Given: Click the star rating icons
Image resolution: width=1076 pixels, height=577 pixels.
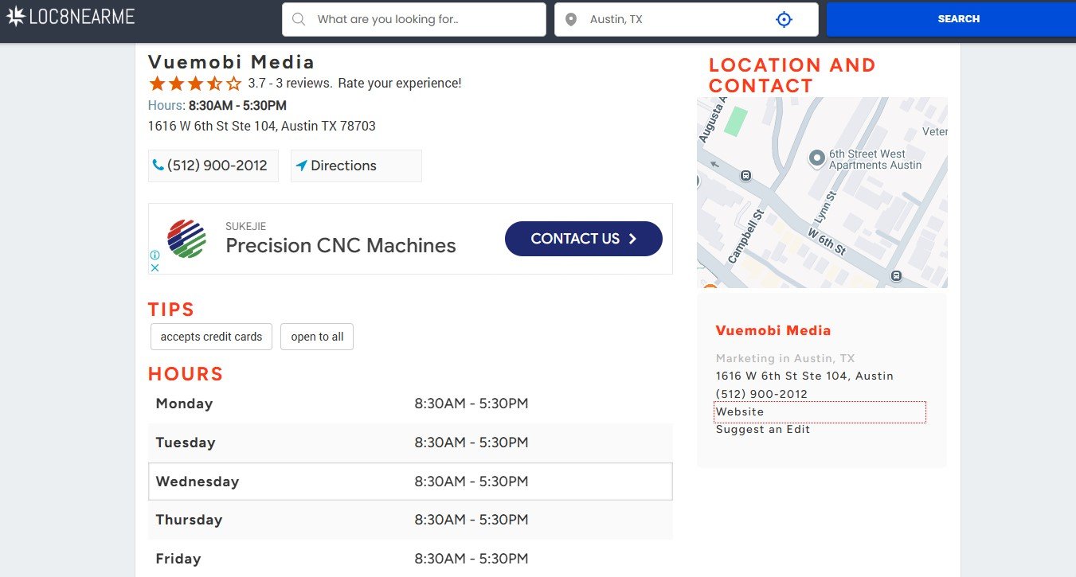Looking at the screenshot, I should click(x=195, y=84).
